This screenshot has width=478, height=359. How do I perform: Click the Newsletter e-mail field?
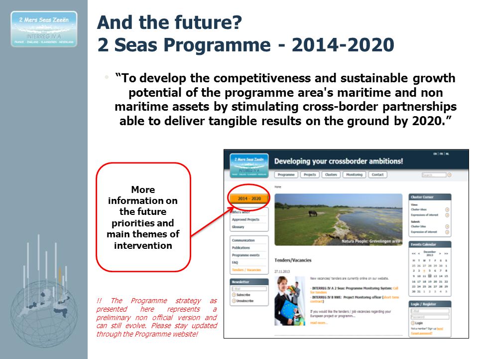[x=249, y=289]
